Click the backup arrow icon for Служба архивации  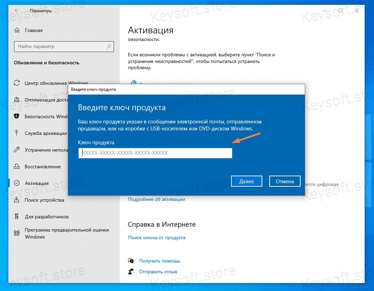pos(17,133)
